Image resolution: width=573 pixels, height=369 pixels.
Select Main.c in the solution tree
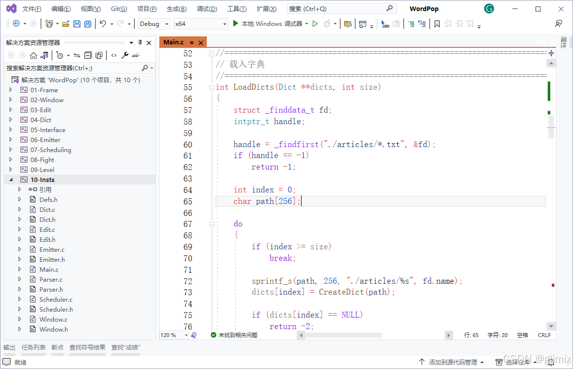click(49, 269)
